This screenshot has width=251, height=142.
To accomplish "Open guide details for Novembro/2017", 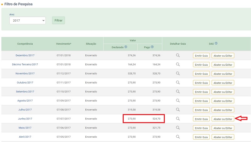I will pos(178,74).
